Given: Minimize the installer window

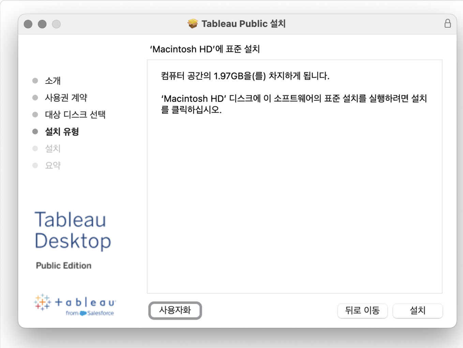Looking at the screenshot, I should [x=42, y=24].
